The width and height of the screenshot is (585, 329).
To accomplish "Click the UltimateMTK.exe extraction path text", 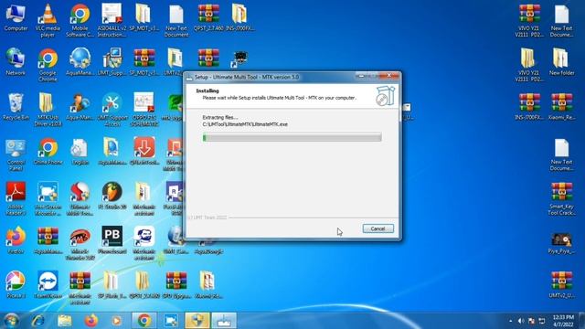I will [245, 124].
